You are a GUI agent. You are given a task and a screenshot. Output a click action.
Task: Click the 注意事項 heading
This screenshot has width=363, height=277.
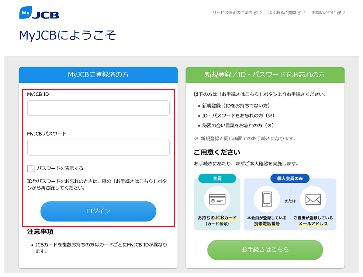[x=40, y=232]
